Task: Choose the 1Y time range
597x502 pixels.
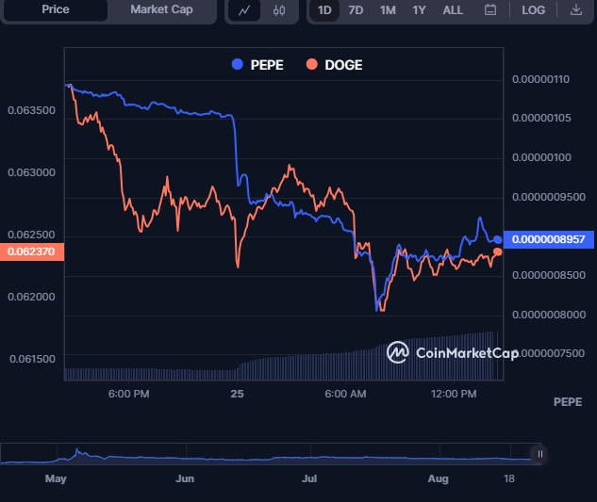Action: pos(419,10)
